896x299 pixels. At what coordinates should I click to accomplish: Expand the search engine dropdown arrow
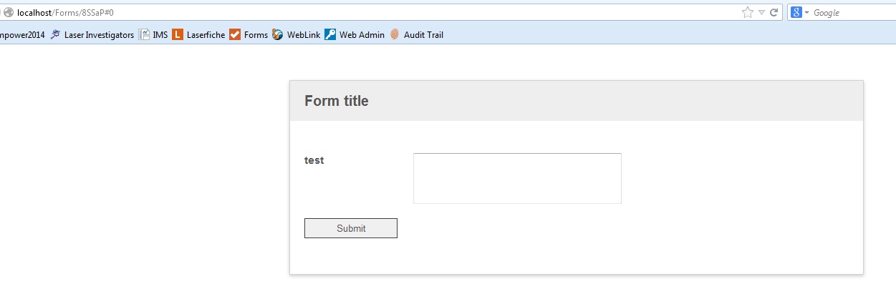pyautogui.click(x=807, y=13)
